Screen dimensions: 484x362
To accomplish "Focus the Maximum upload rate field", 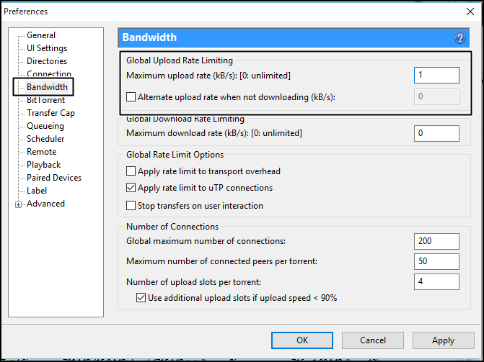I will click(436, 75).
